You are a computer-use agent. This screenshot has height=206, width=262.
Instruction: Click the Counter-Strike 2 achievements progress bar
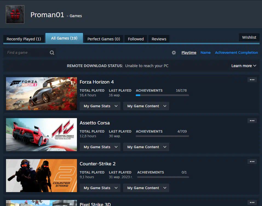click(x=163, y=177)
